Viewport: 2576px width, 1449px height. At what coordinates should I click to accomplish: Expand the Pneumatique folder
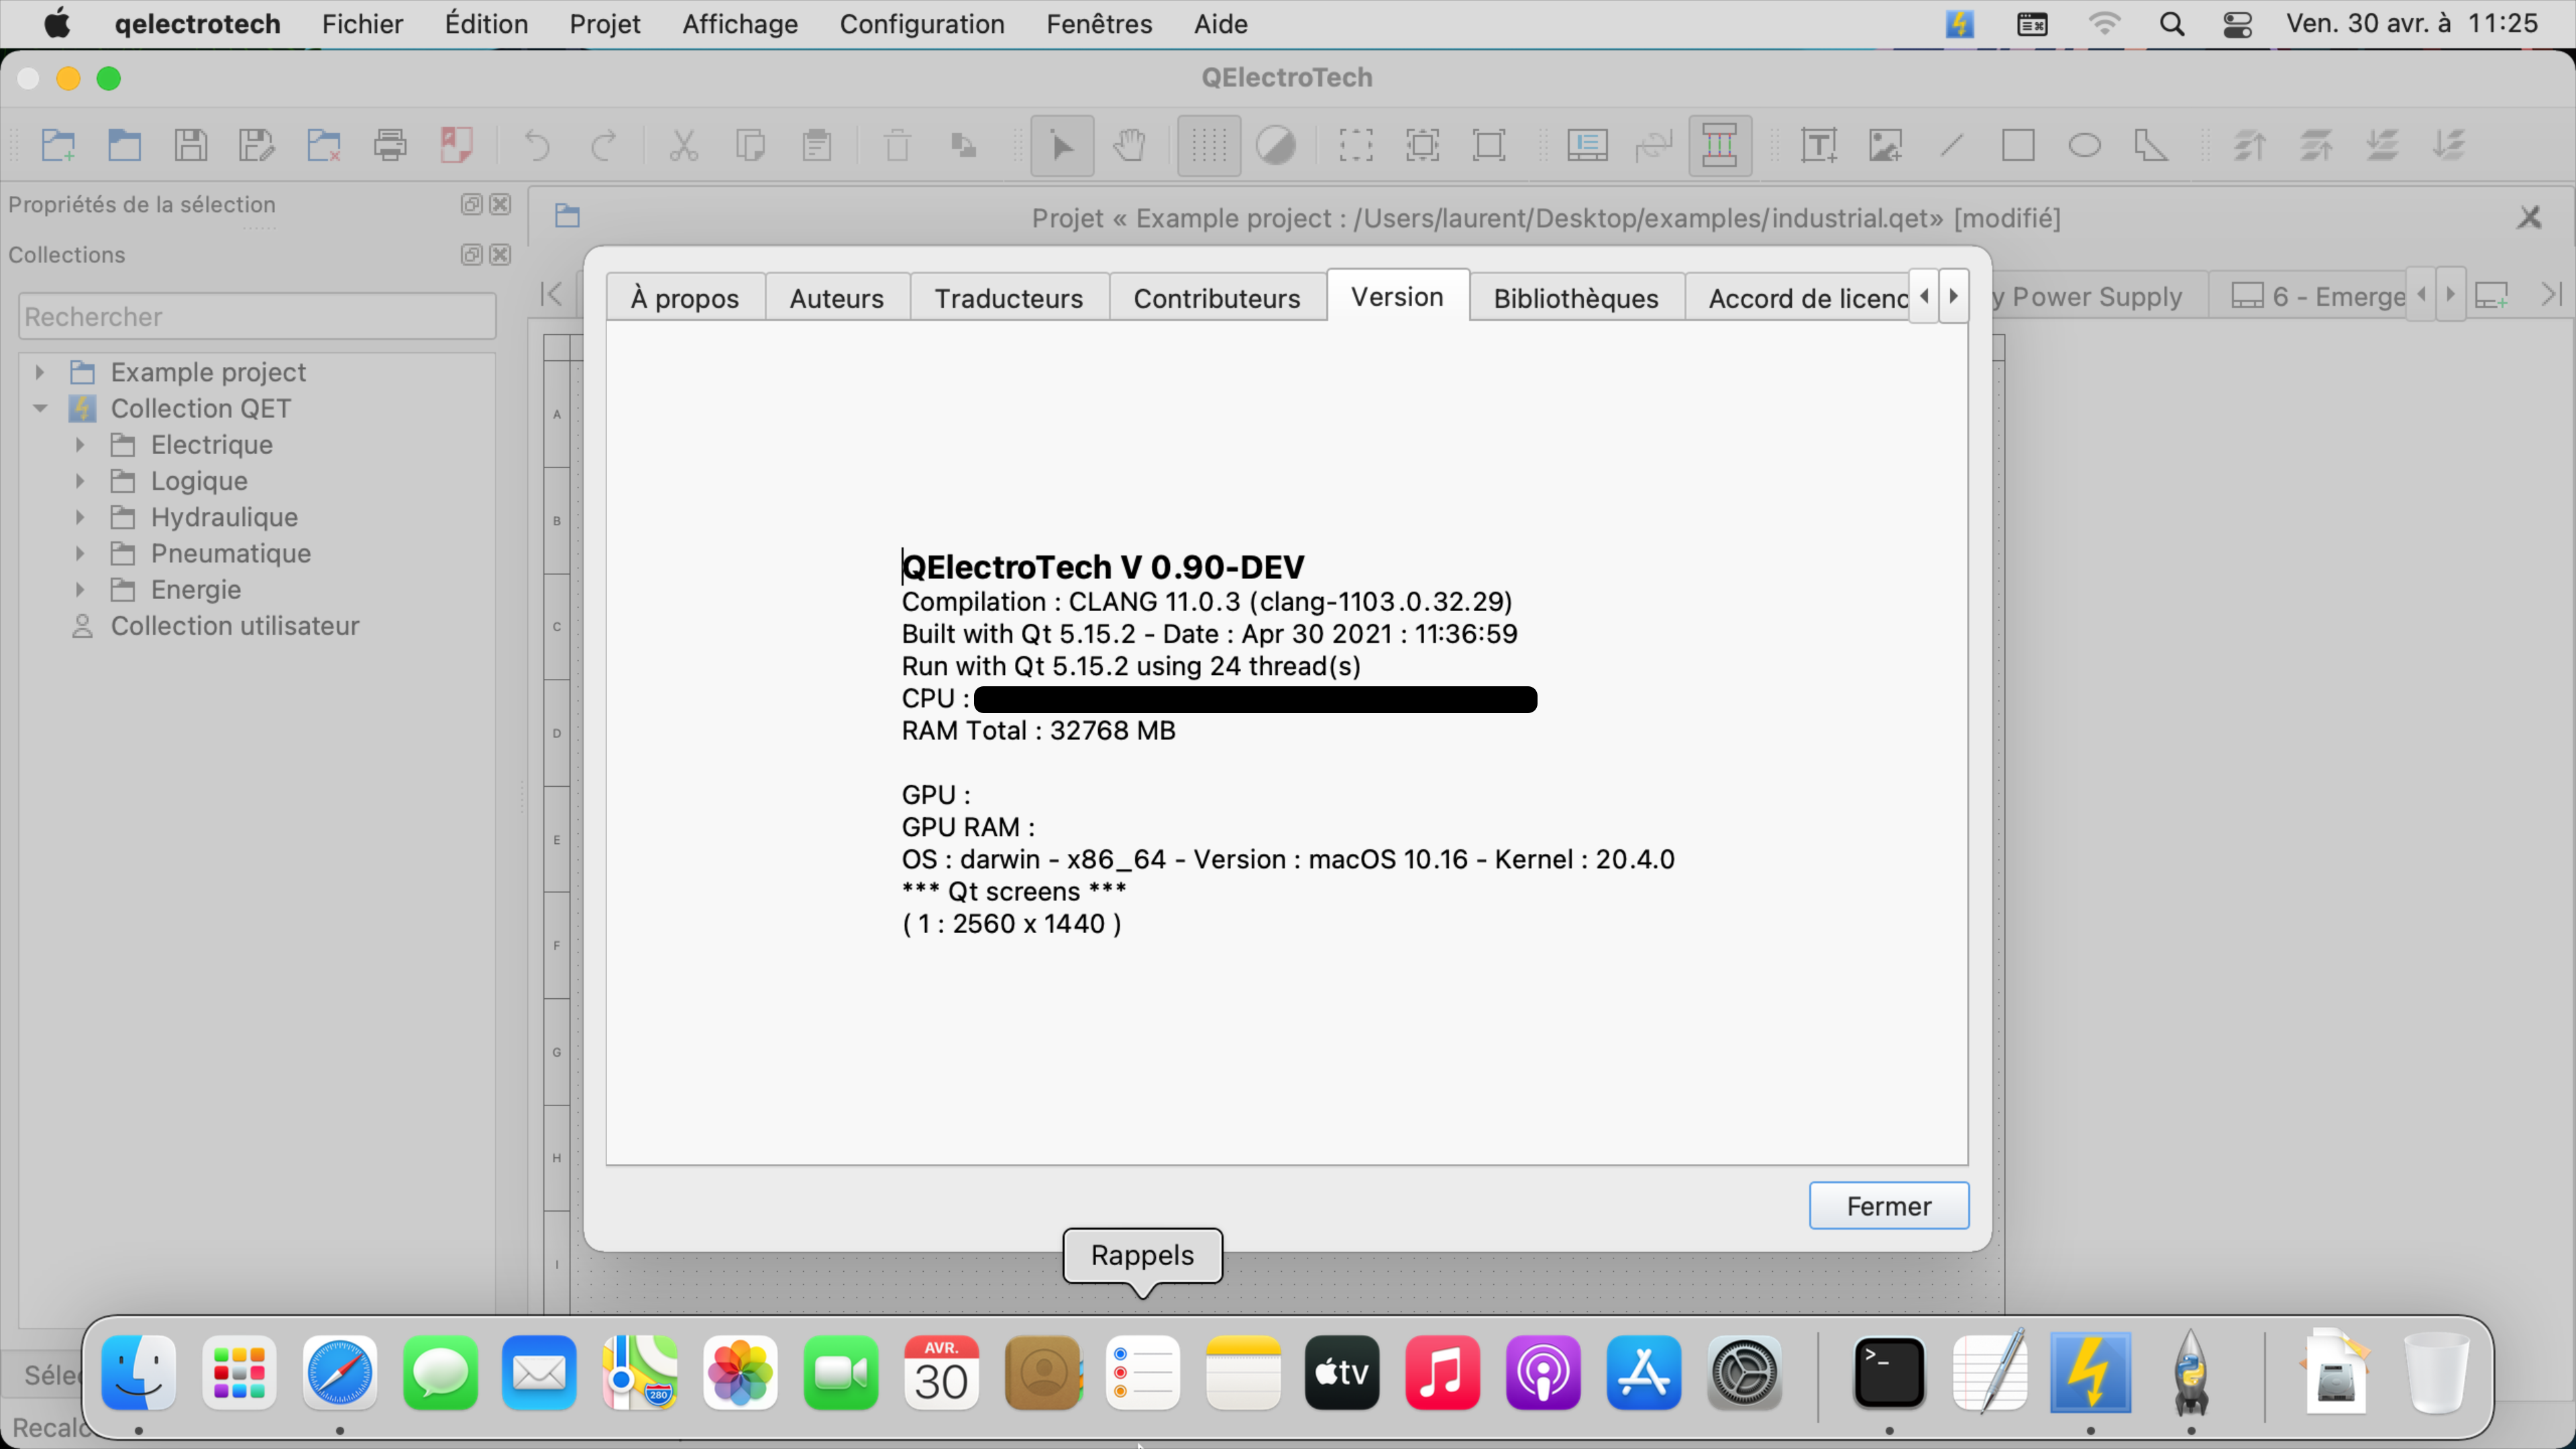coord(80,553)
